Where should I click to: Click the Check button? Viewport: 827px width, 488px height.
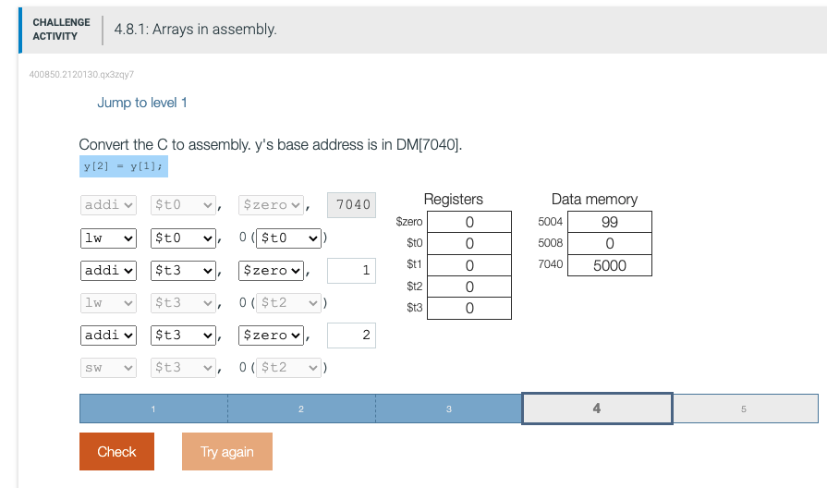(x=116, y=452)
